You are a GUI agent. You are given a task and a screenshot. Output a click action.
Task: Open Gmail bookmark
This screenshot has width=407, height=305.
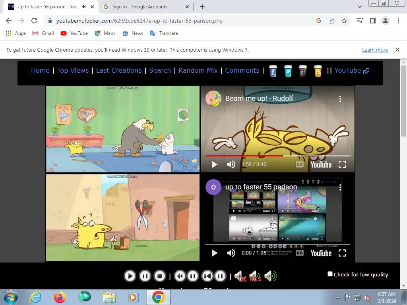(x=43, y=33)
